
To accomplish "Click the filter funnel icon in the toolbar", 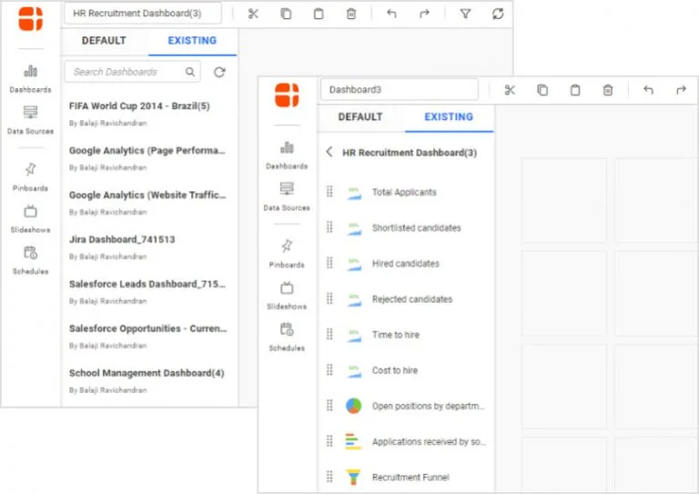I will click(465, 14).
